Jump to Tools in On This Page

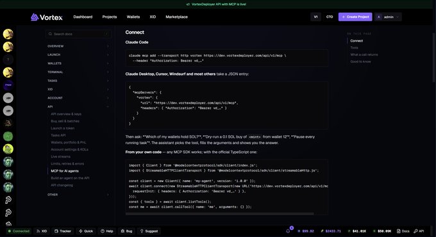coord(354,48)
